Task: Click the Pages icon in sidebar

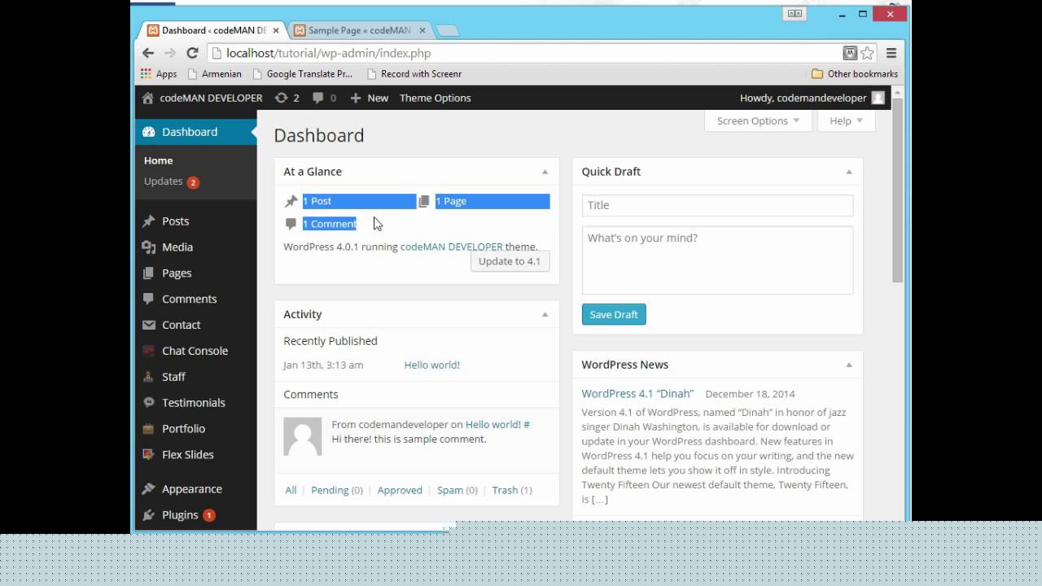Action: [x=148, y=273]
